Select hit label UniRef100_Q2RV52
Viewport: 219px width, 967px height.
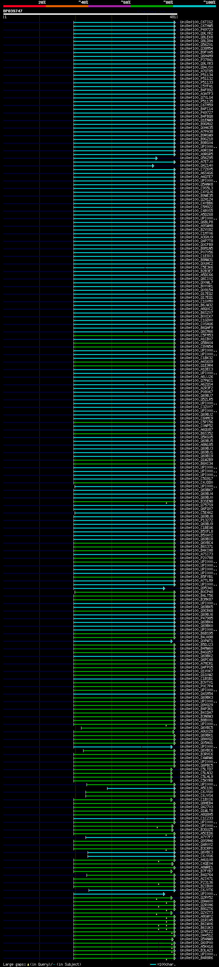tap(196, 898)
